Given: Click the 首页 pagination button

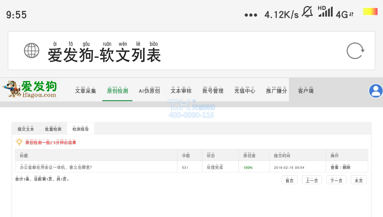Looking at the screenshot, I should 289,180.
